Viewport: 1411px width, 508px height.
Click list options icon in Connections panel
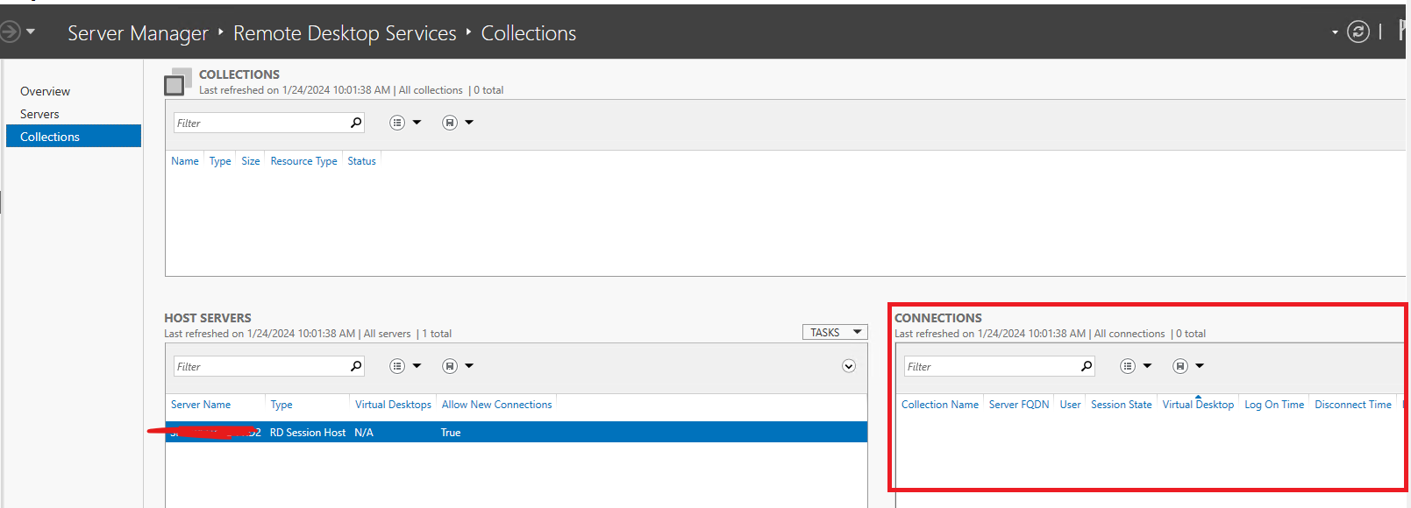[x=1128, y=366]
